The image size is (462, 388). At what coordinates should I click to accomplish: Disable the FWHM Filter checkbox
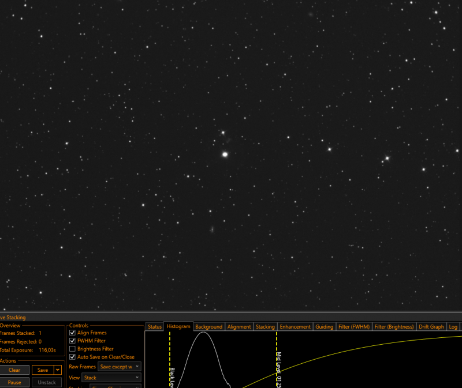point(72,341)
